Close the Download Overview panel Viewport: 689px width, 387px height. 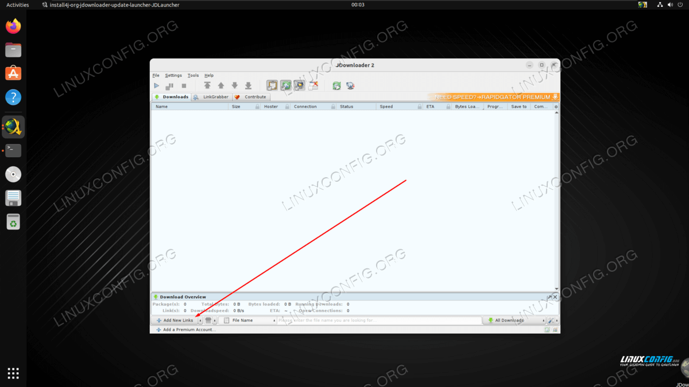point(556,297)
